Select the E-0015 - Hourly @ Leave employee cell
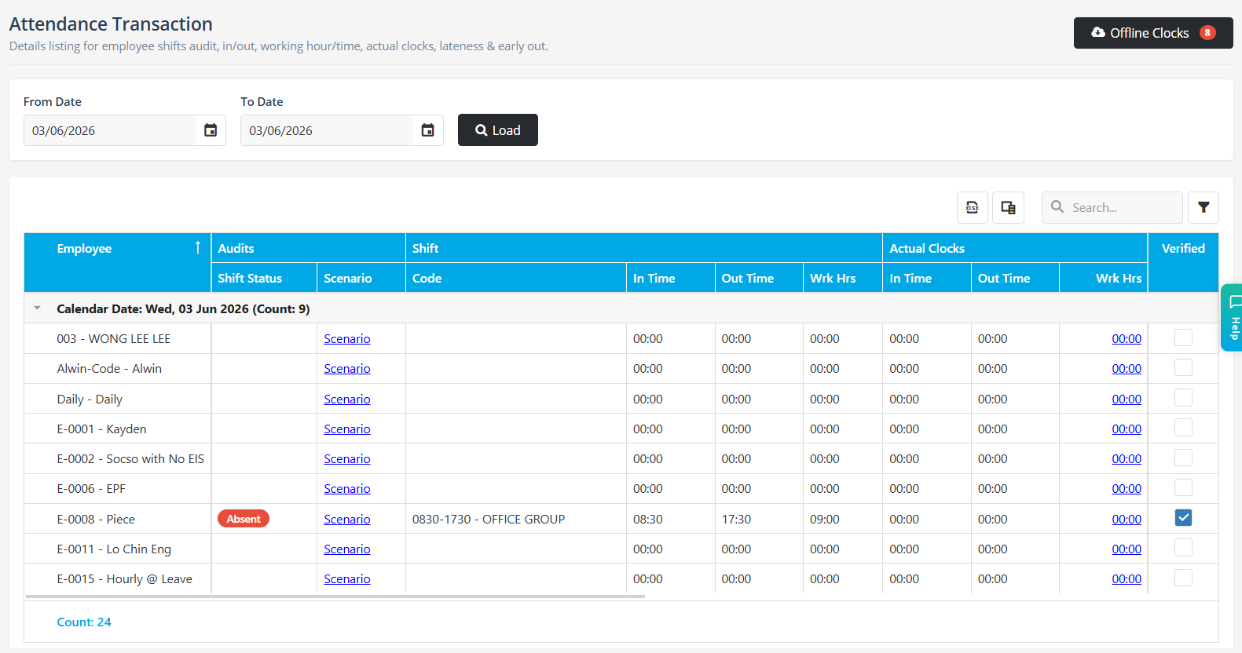Viewport: 1242px width, 653px height. click(118, 579)
